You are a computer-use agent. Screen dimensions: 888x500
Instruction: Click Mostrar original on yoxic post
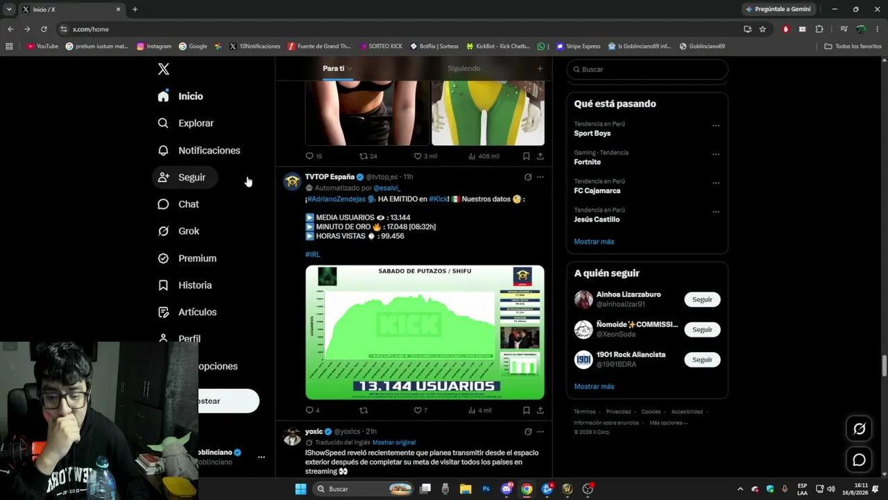tap(394, 442)
